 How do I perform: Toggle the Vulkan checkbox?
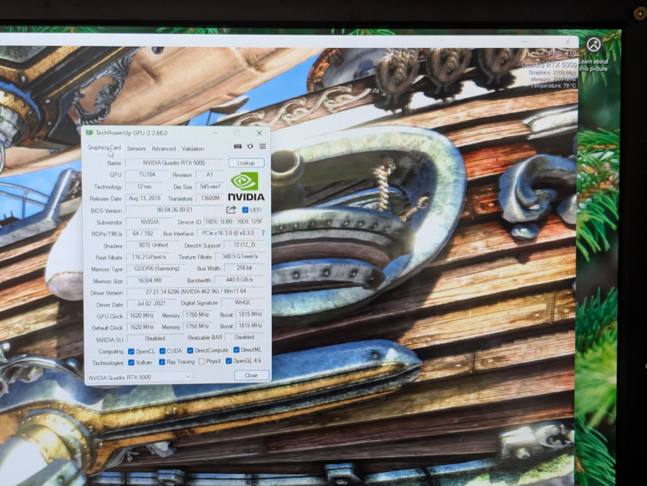tap(131, 362)
